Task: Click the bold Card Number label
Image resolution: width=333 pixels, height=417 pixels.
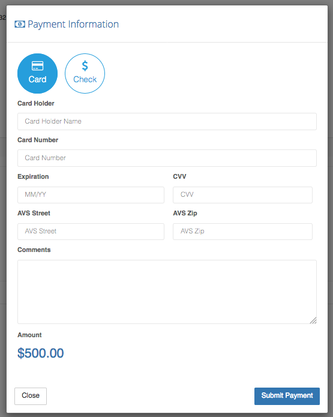Action: pos(38,140)
